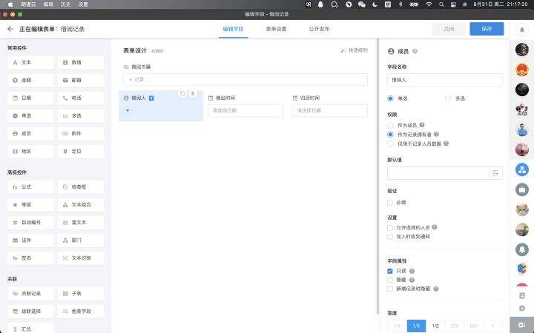Copy the 借阅人 field with the duplicate icon
This screenshot has height=333, width=534.
pyautogui.click(x=182, y=93)
